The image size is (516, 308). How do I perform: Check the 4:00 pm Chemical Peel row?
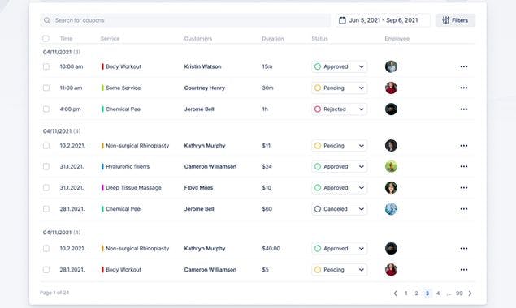tap(46, 109)
